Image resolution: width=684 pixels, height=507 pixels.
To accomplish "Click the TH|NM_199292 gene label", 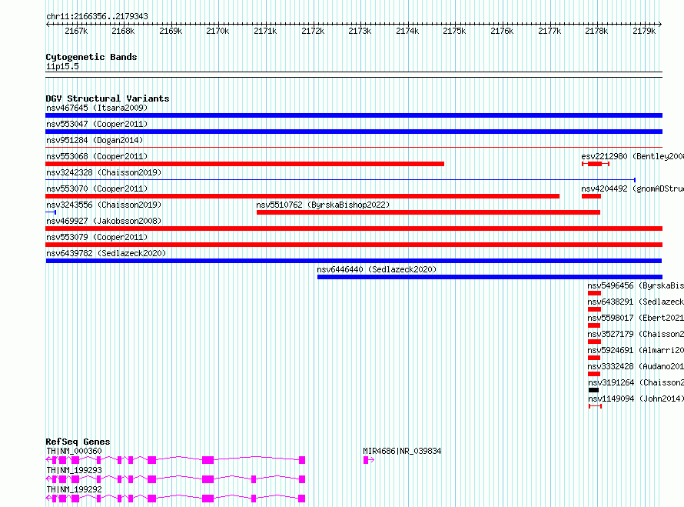I will click(74, 489).
